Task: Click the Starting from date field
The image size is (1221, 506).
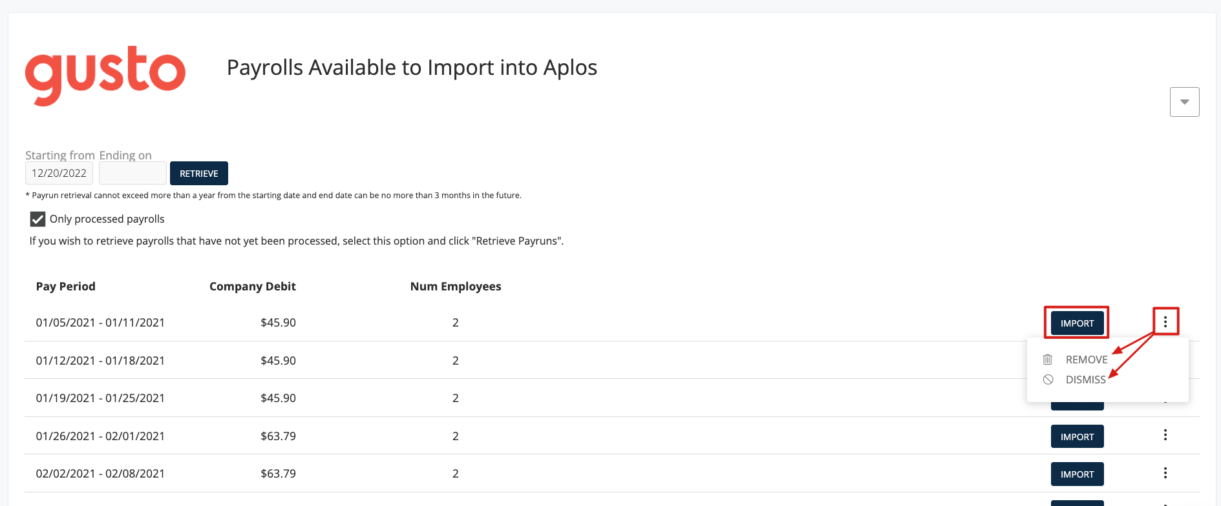Action: click(x=59, y=173)
